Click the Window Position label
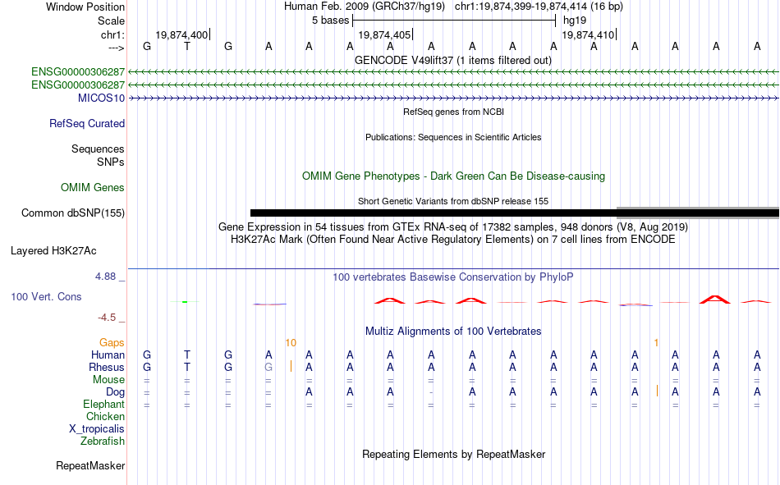The image size is (780, 485). tap(85, 7)
